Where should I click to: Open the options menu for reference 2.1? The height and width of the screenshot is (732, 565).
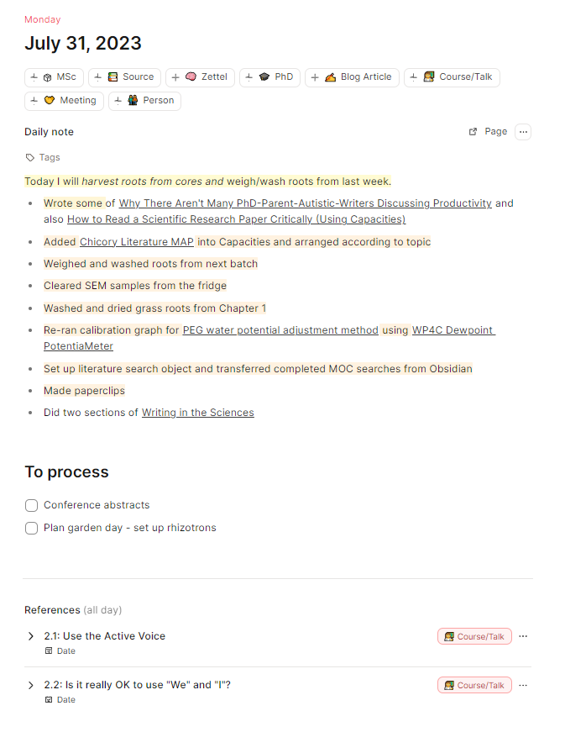(522, 636)
